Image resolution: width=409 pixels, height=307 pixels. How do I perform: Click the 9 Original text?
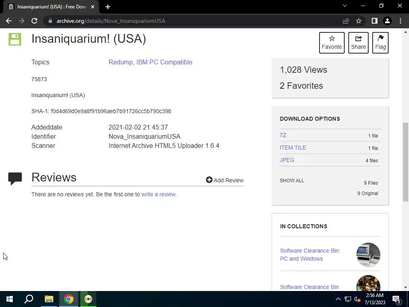pos(367,193)
